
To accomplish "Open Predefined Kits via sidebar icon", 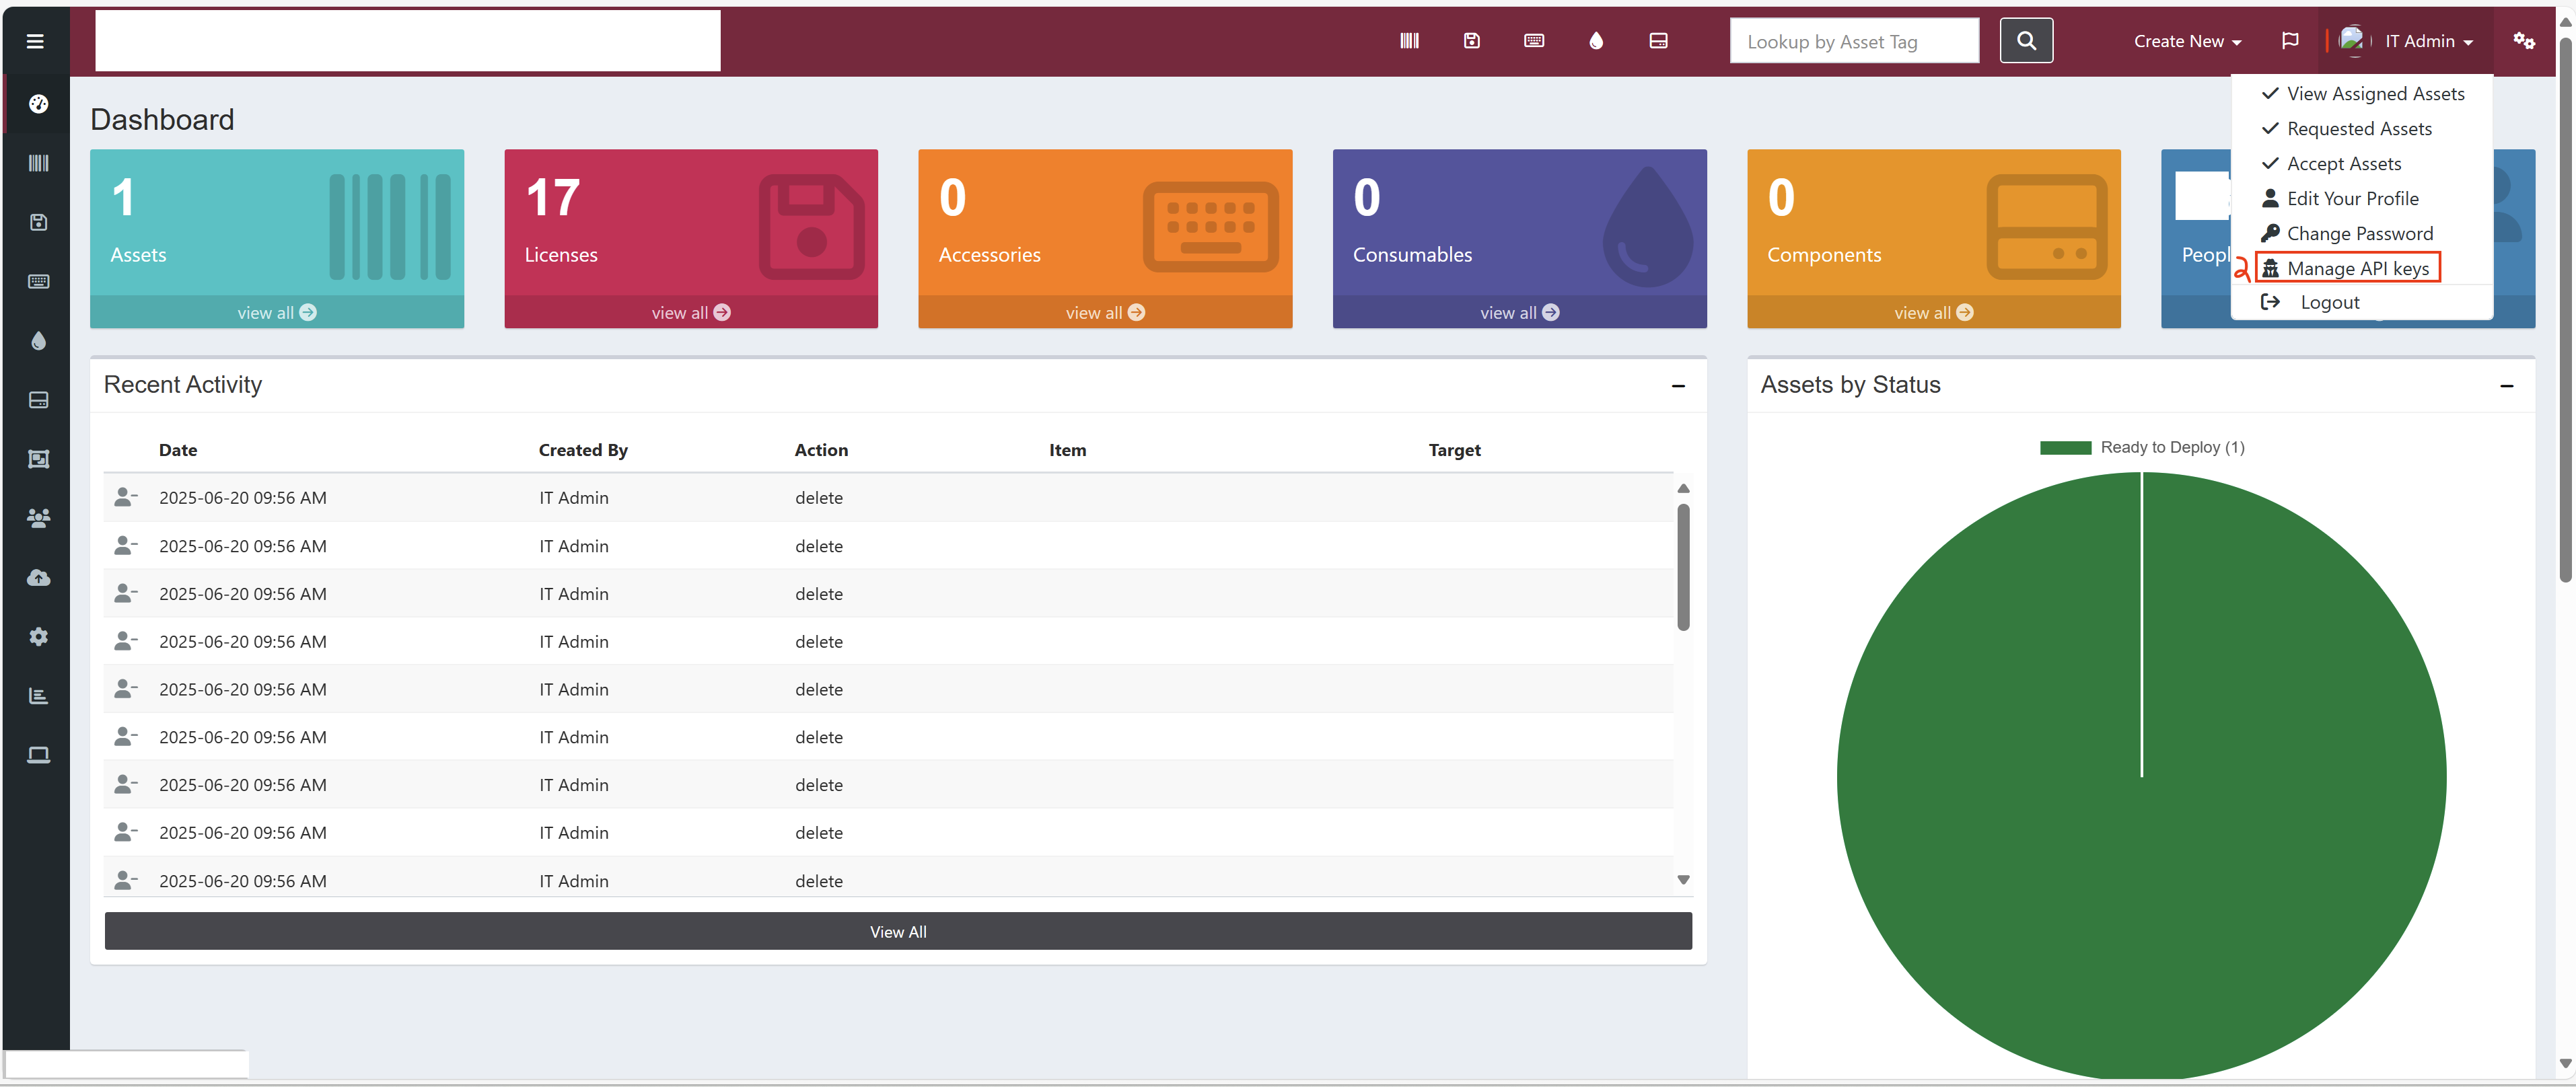I will (x=38, y=459).
